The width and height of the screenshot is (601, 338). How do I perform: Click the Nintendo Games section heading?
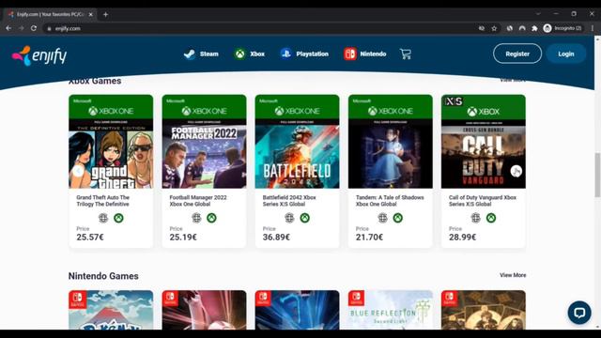click(x=103, y=276)
